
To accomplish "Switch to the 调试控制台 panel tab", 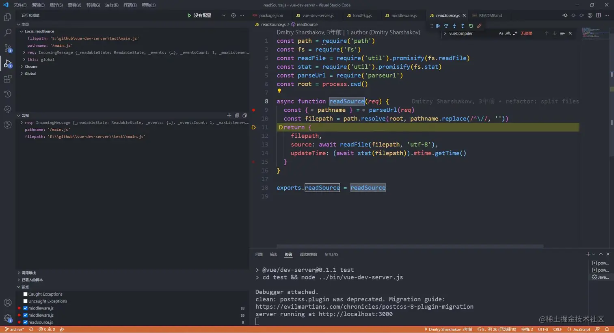I will tap(308, 254).
